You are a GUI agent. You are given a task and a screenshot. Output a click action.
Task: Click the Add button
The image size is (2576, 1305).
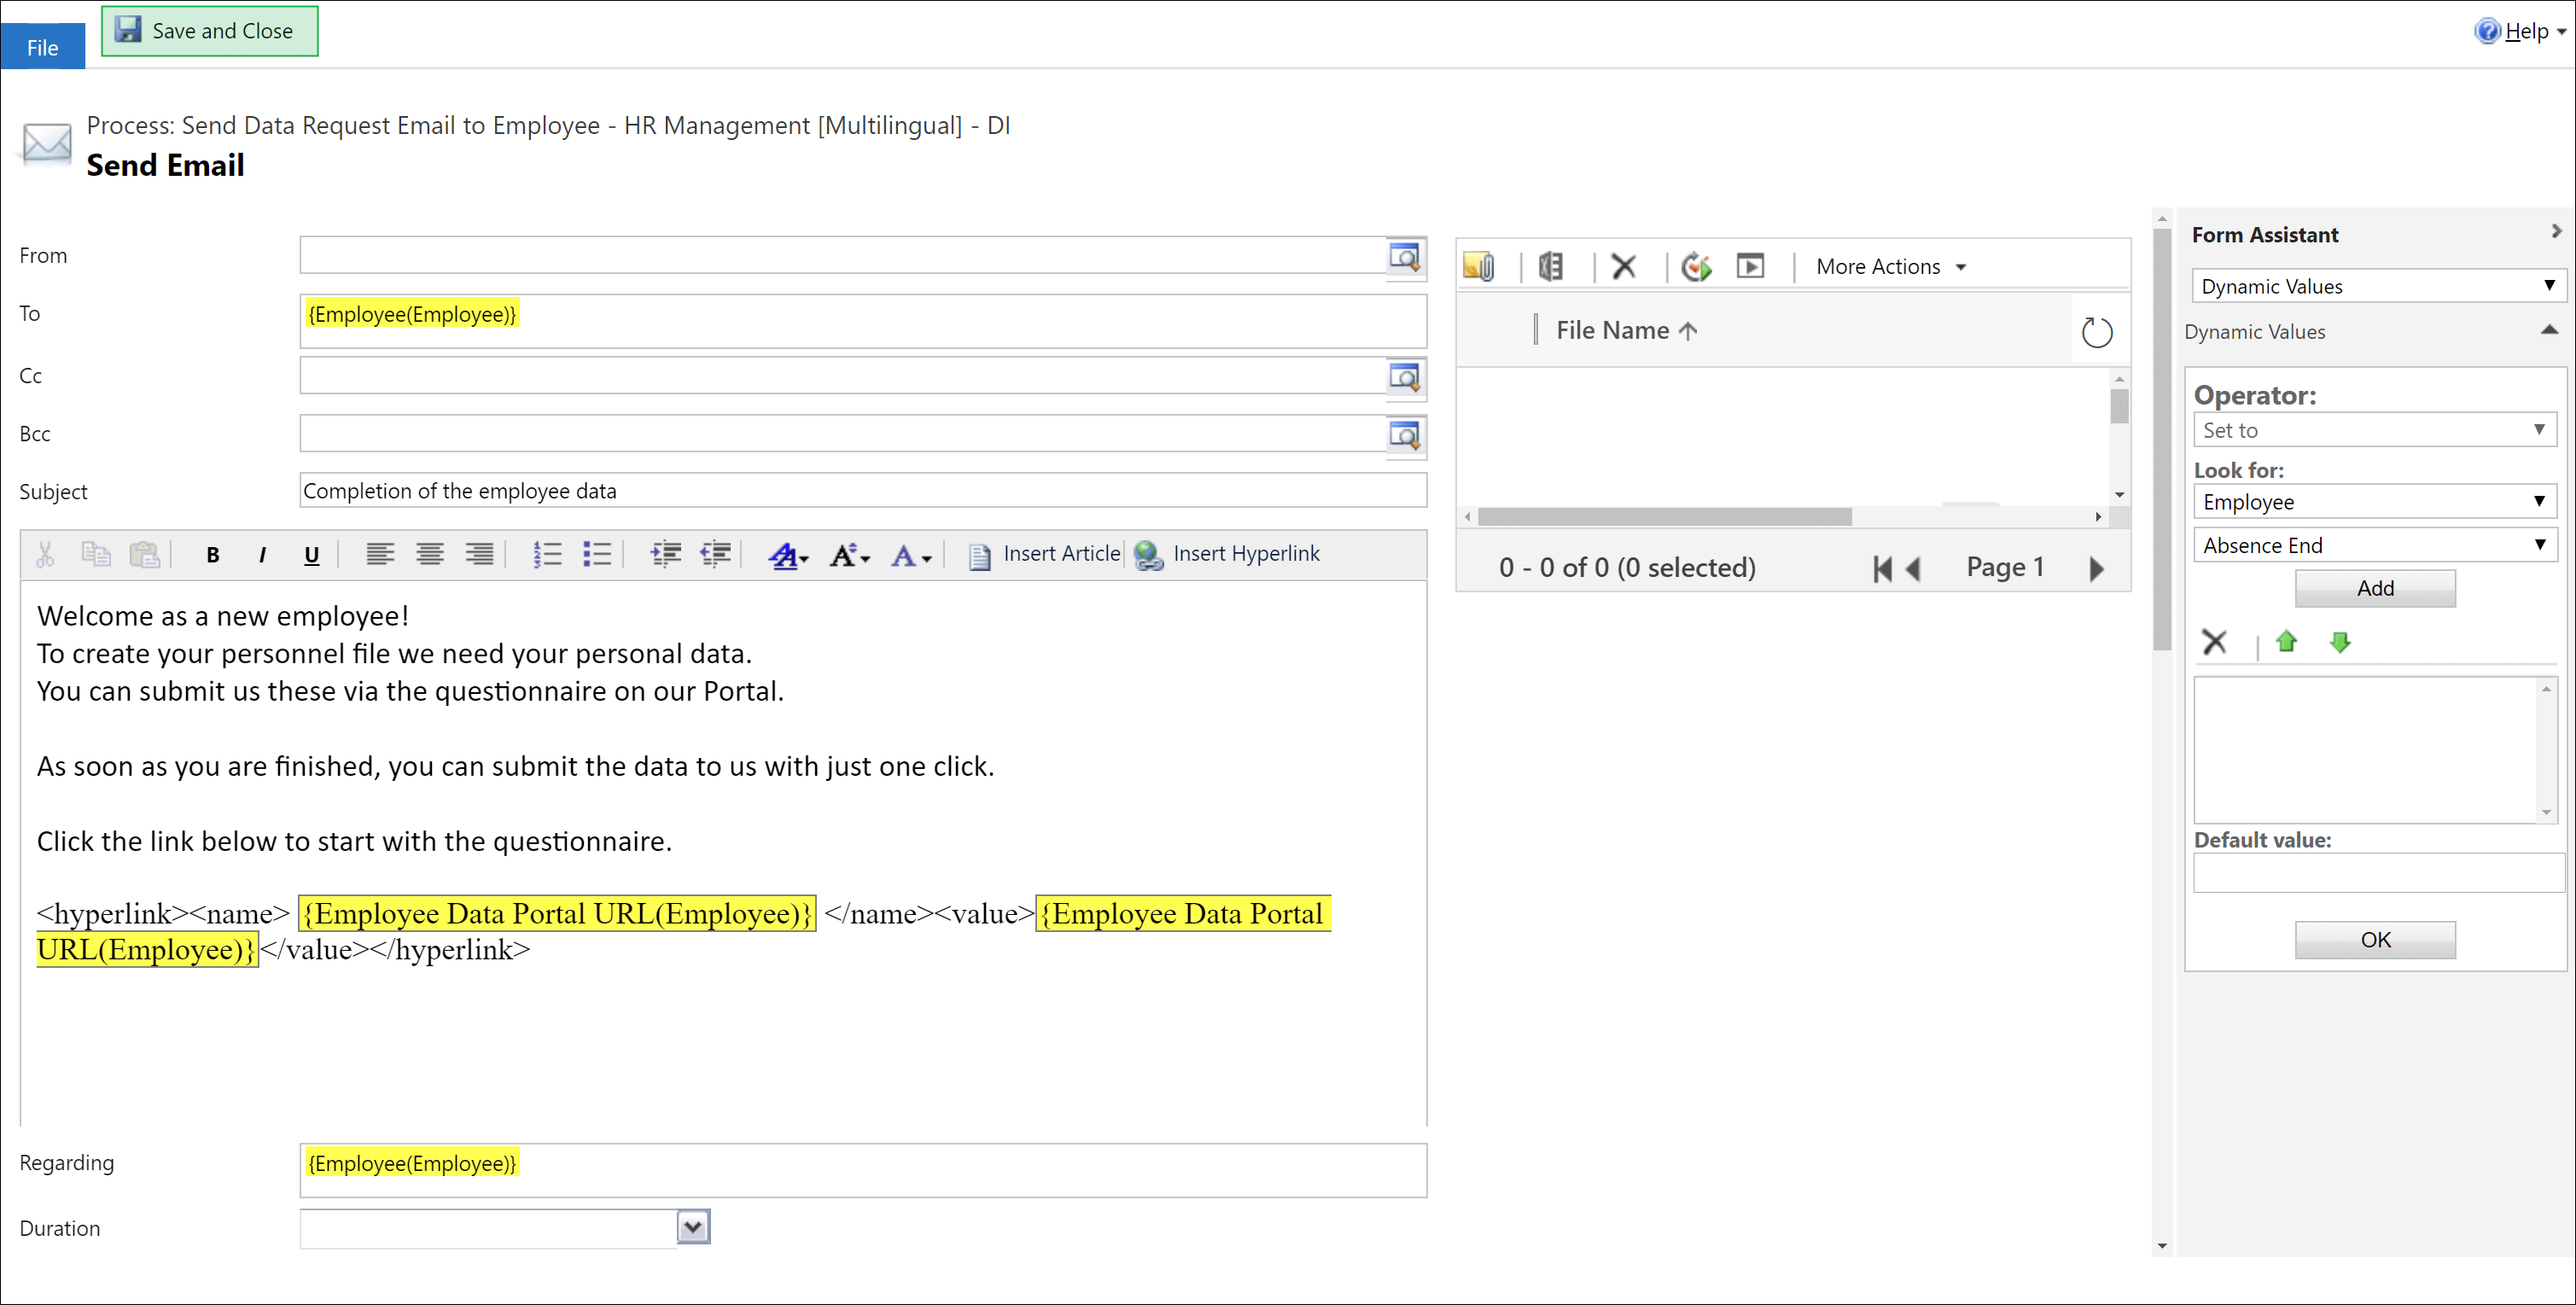2374,589
